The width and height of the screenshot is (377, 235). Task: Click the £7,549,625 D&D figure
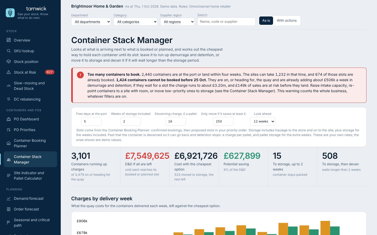(x=147, y=156)
